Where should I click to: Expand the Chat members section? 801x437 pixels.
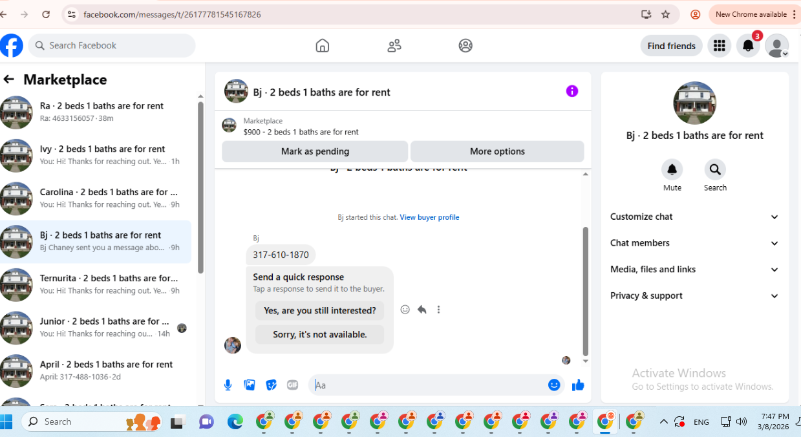coord(695,243)
